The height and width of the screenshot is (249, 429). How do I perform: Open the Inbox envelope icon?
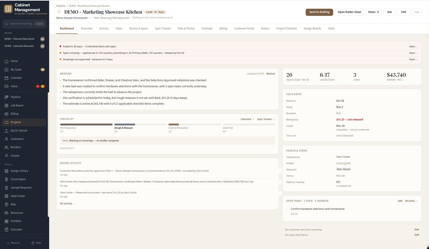pyautogui.click(x=7, y=86)
